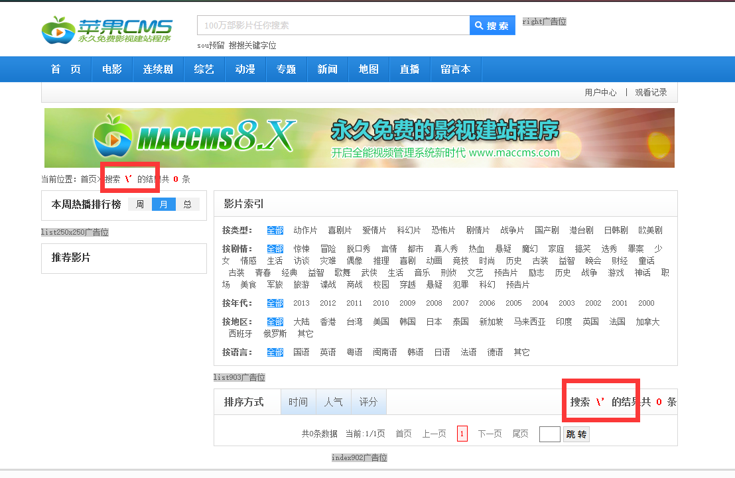Go to 下一页 in pagination
This screenshot has height=478, width=735.
(490, 434)
